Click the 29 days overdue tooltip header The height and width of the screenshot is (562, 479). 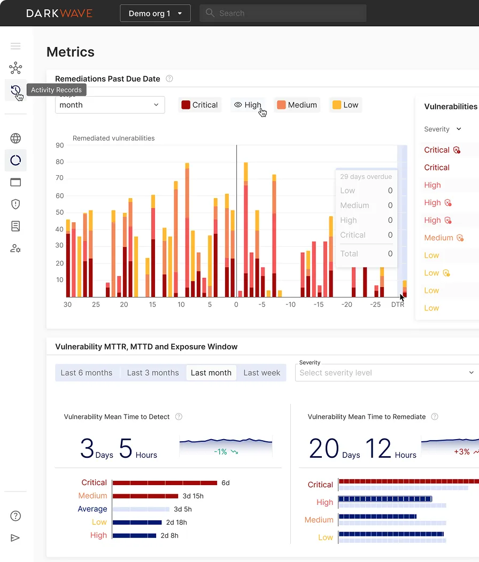point(366,177)
